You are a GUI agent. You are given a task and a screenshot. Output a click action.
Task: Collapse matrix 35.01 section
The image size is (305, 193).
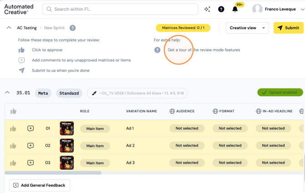point(7,92)
